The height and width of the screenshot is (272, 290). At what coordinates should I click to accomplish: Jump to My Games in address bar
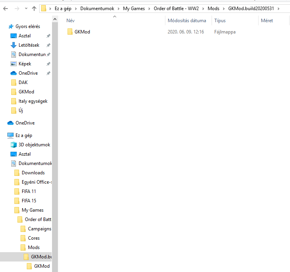(133, 8)
